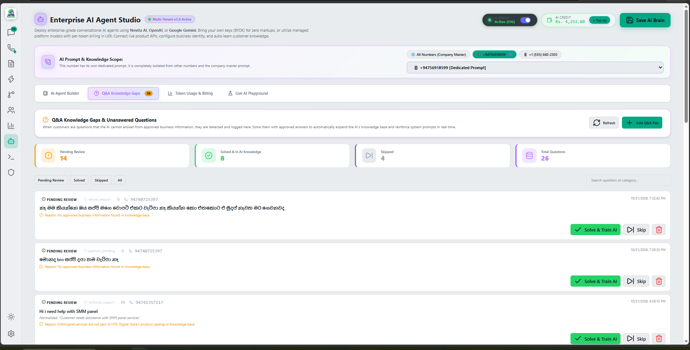Open the settings gear in sidebar
Screen dimensions: 690x350
[11, 334]
